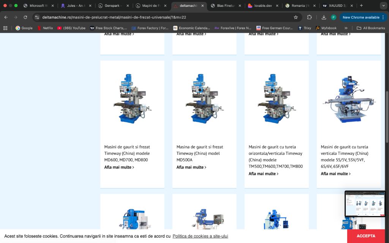This screenshot has width=389, height=243.
Task: Open the Chrome downloads icon
Action: [x=324, y=17]
